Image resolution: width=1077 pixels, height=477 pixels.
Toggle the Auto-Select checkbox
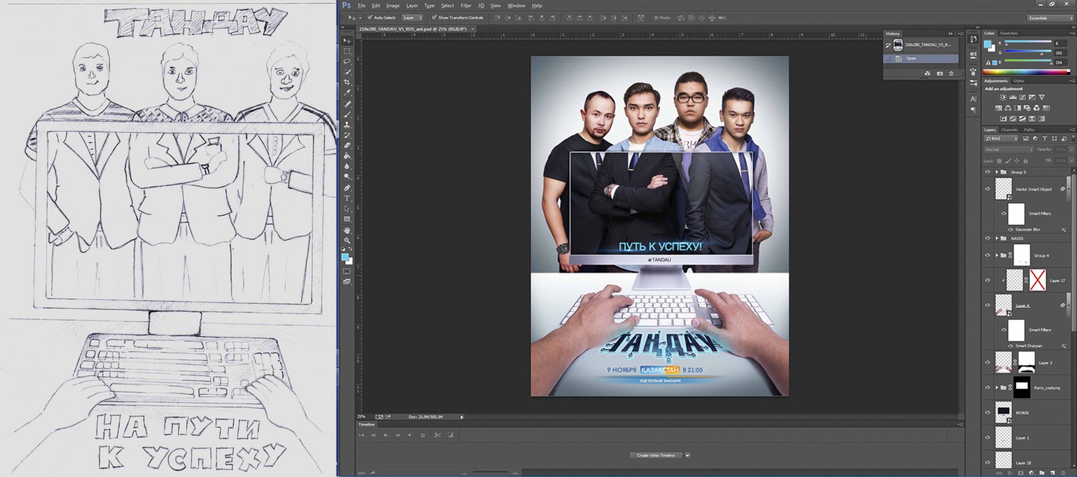[370, 18]
